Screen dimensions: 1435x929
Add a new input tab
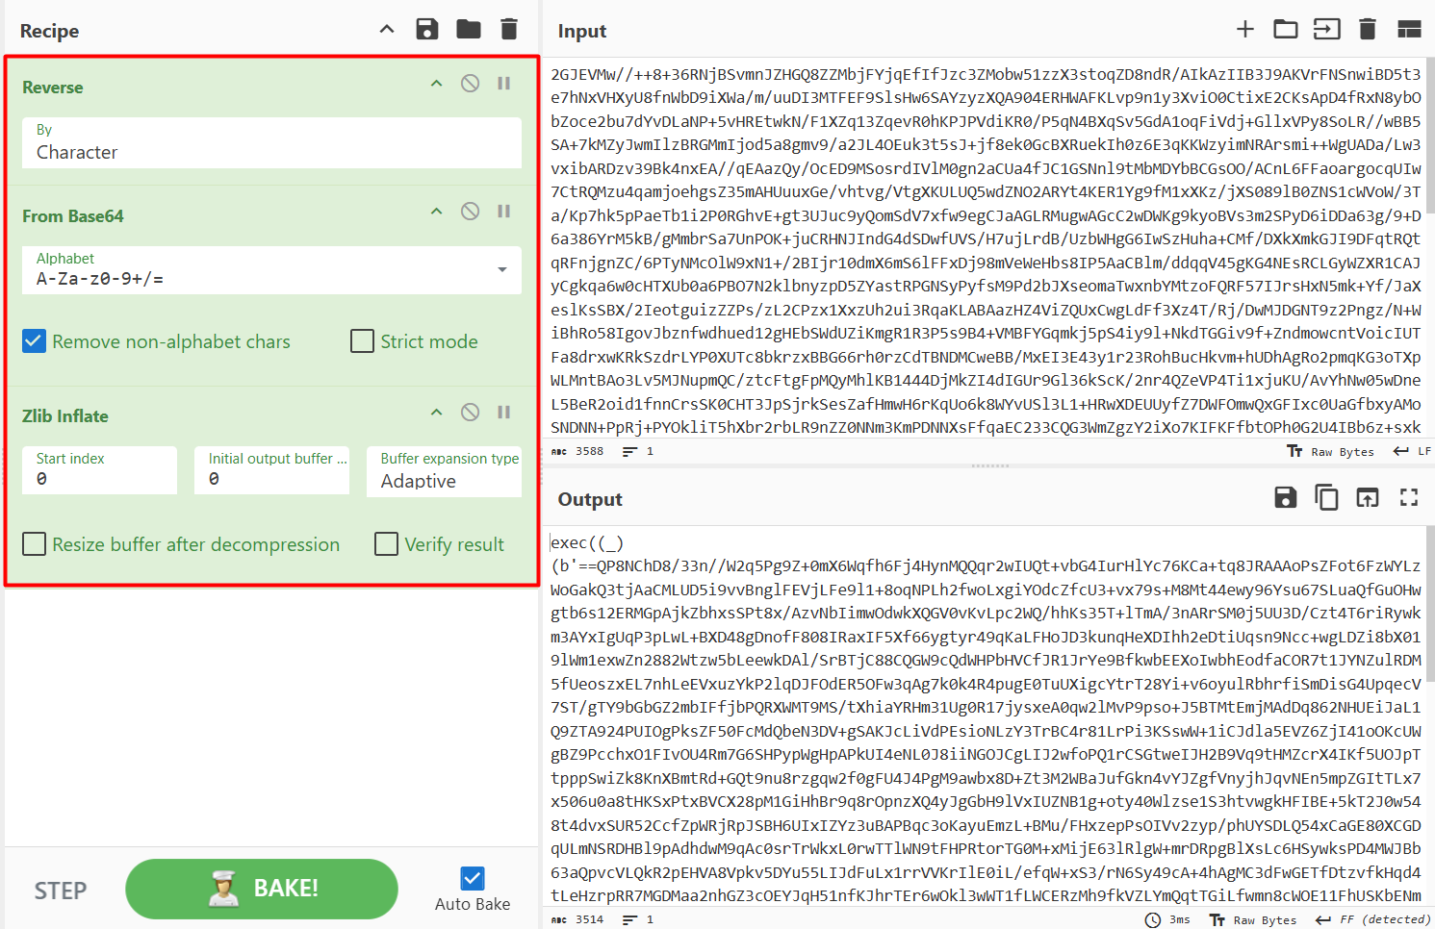coord(1245,29)
